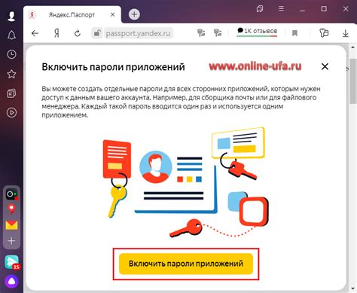Open the extensions icon in toolbar

[x=324, y=33]
